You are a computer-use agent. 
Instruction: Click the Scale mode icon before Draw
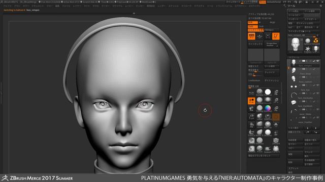(268, 36)
